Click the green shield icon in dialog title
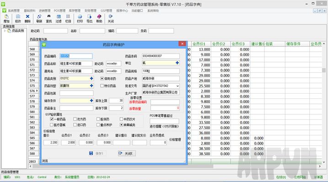 44,44
